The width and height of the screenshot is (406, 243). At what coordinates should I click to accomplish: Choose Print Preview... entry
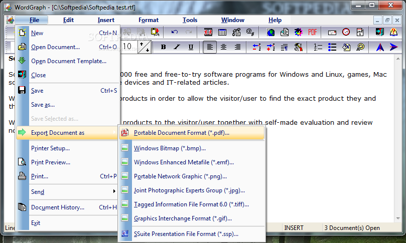coord(68,162)
